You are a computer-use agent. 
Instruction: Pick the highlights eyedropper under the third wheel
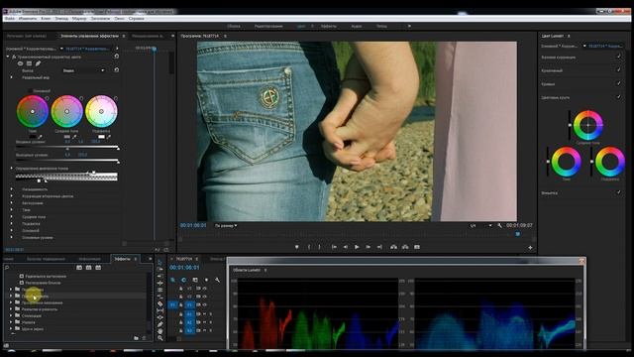click(108, 137)
